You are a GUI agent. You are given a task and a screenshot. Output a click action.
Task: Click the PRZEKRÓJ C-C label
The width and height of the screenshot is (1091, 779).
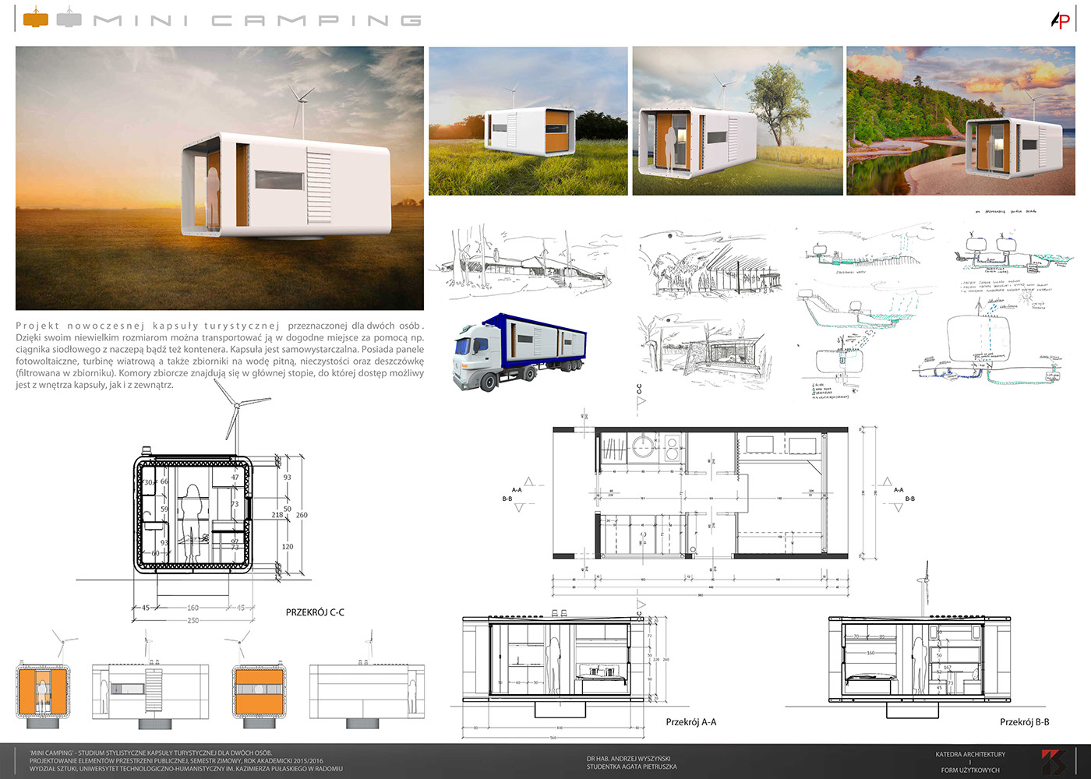tap(315, 612)
